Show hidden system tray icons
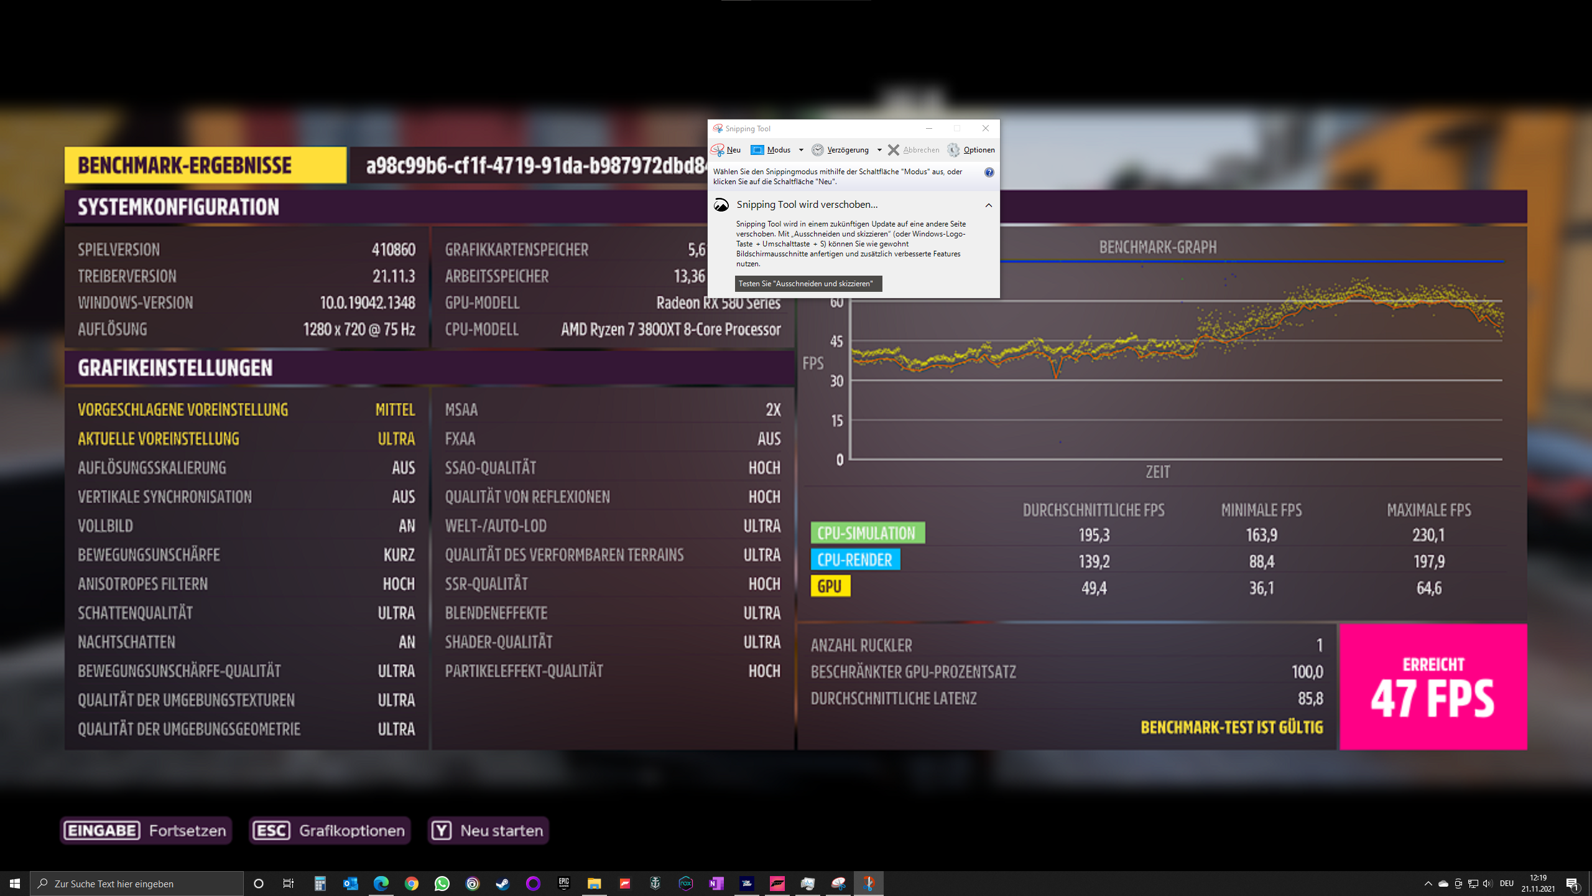 tap(1428, 884)
